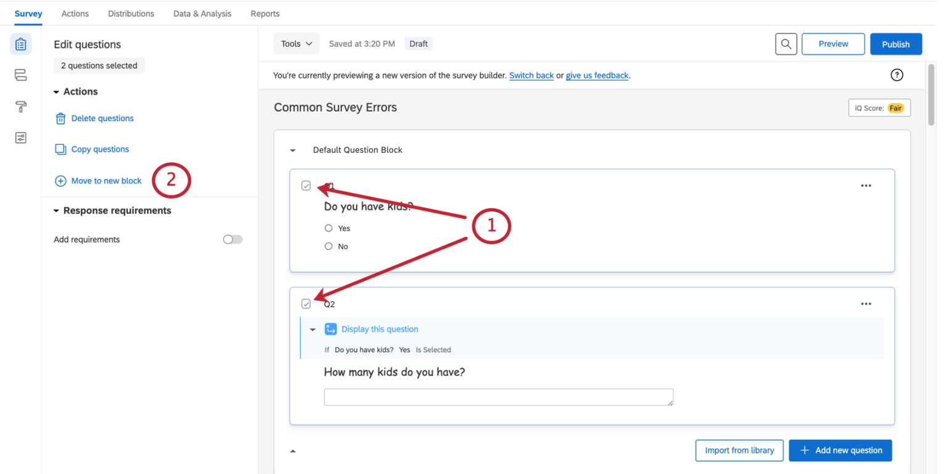Image resolution: width=948 pixels, height=474 pixels.
Task: Collapse the Default Question Block
Action: (293, 150)
